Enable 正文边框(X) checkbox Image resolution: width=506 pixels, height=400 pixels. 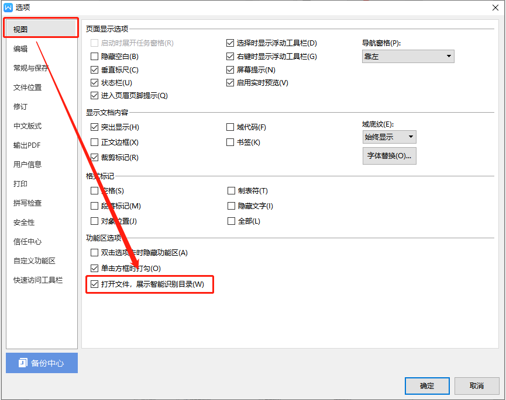pos(95,142)
